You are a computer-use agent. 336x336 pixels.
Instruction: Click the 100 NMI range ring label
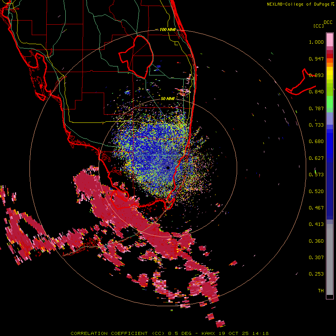point(168,29)
